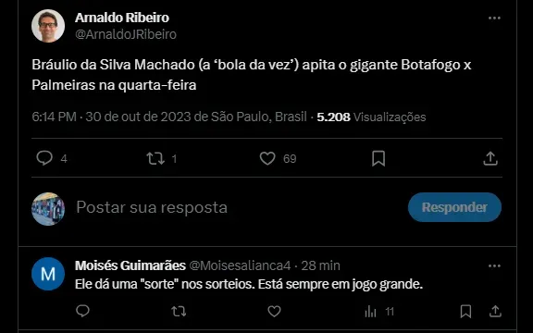Share the main tweet via upload icon
The width and height of the screenshot is (533, 333).
490,158
